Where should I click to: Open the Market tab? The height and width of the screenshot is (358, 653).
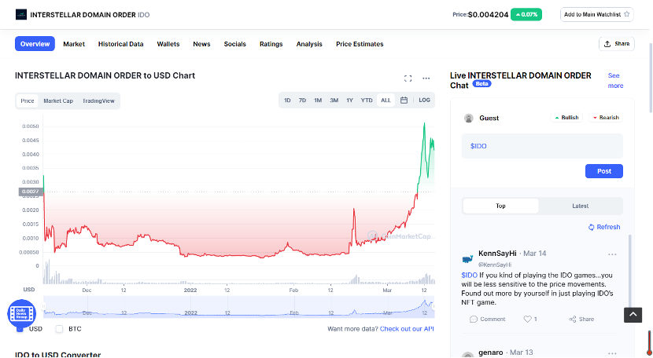(74, 44)
